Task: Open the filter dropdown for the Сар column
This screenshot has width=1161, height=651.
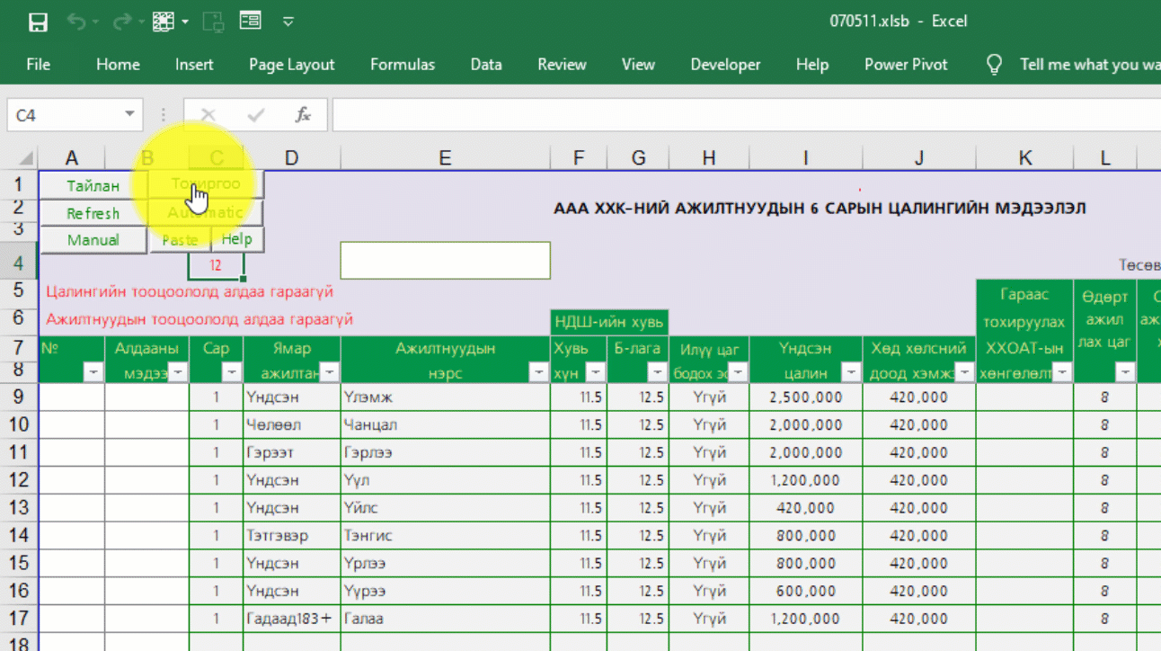Action: (x=232, y=372)
